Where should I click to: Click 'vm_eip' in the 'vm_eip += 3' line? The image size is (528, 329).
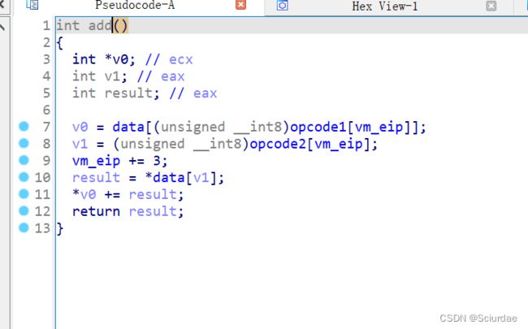96,162
